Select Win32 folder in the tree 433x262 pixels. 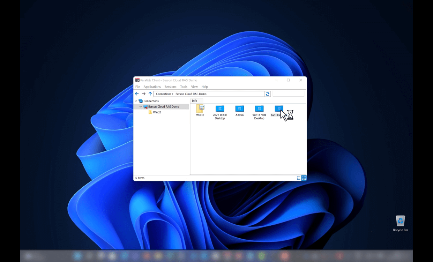coord(157,112)
